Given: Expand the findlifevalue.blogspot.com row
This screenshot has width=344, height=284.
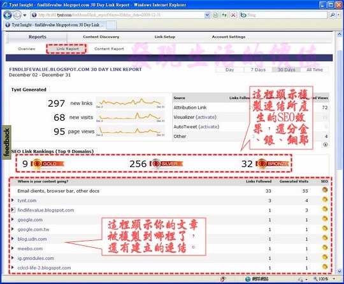Looking at the screenshot, I should click(13, 210).
